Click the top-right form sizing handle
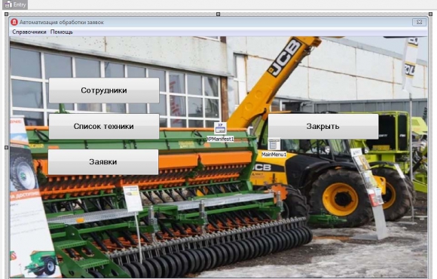The width and height of the screenshot is (437, 279). (430, 14)
